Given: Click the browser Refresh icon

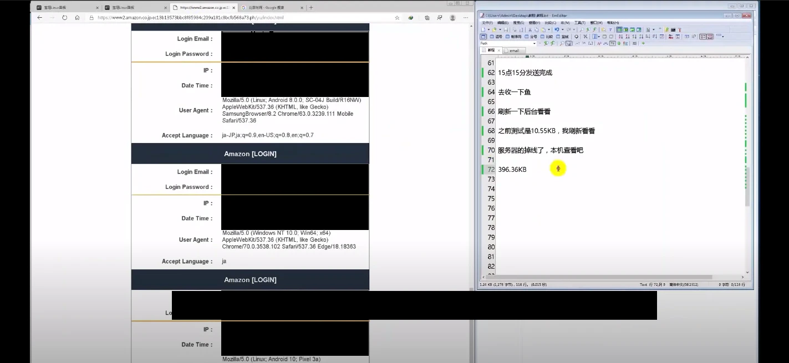Looking at the screenshot, I should pyautogui.click(x=64, y=18).
